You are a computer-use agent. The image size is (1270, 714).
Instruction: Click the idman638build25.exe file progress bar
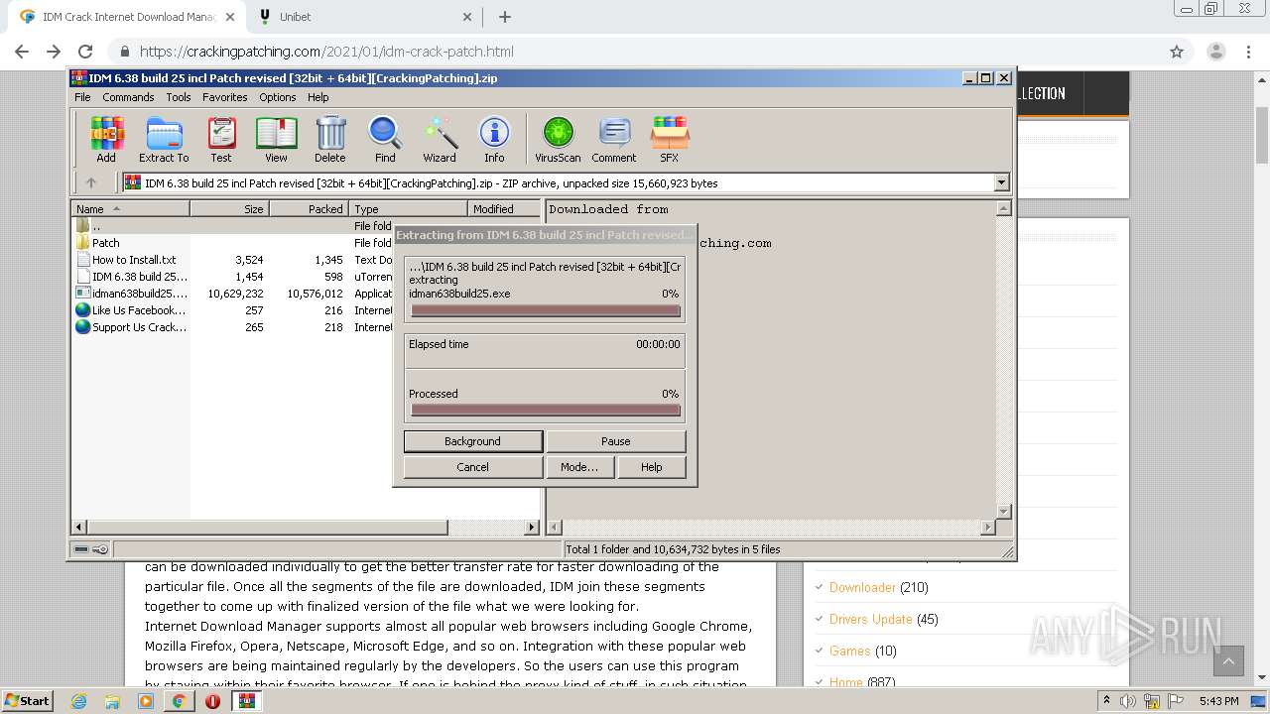(x=546, y=310)
